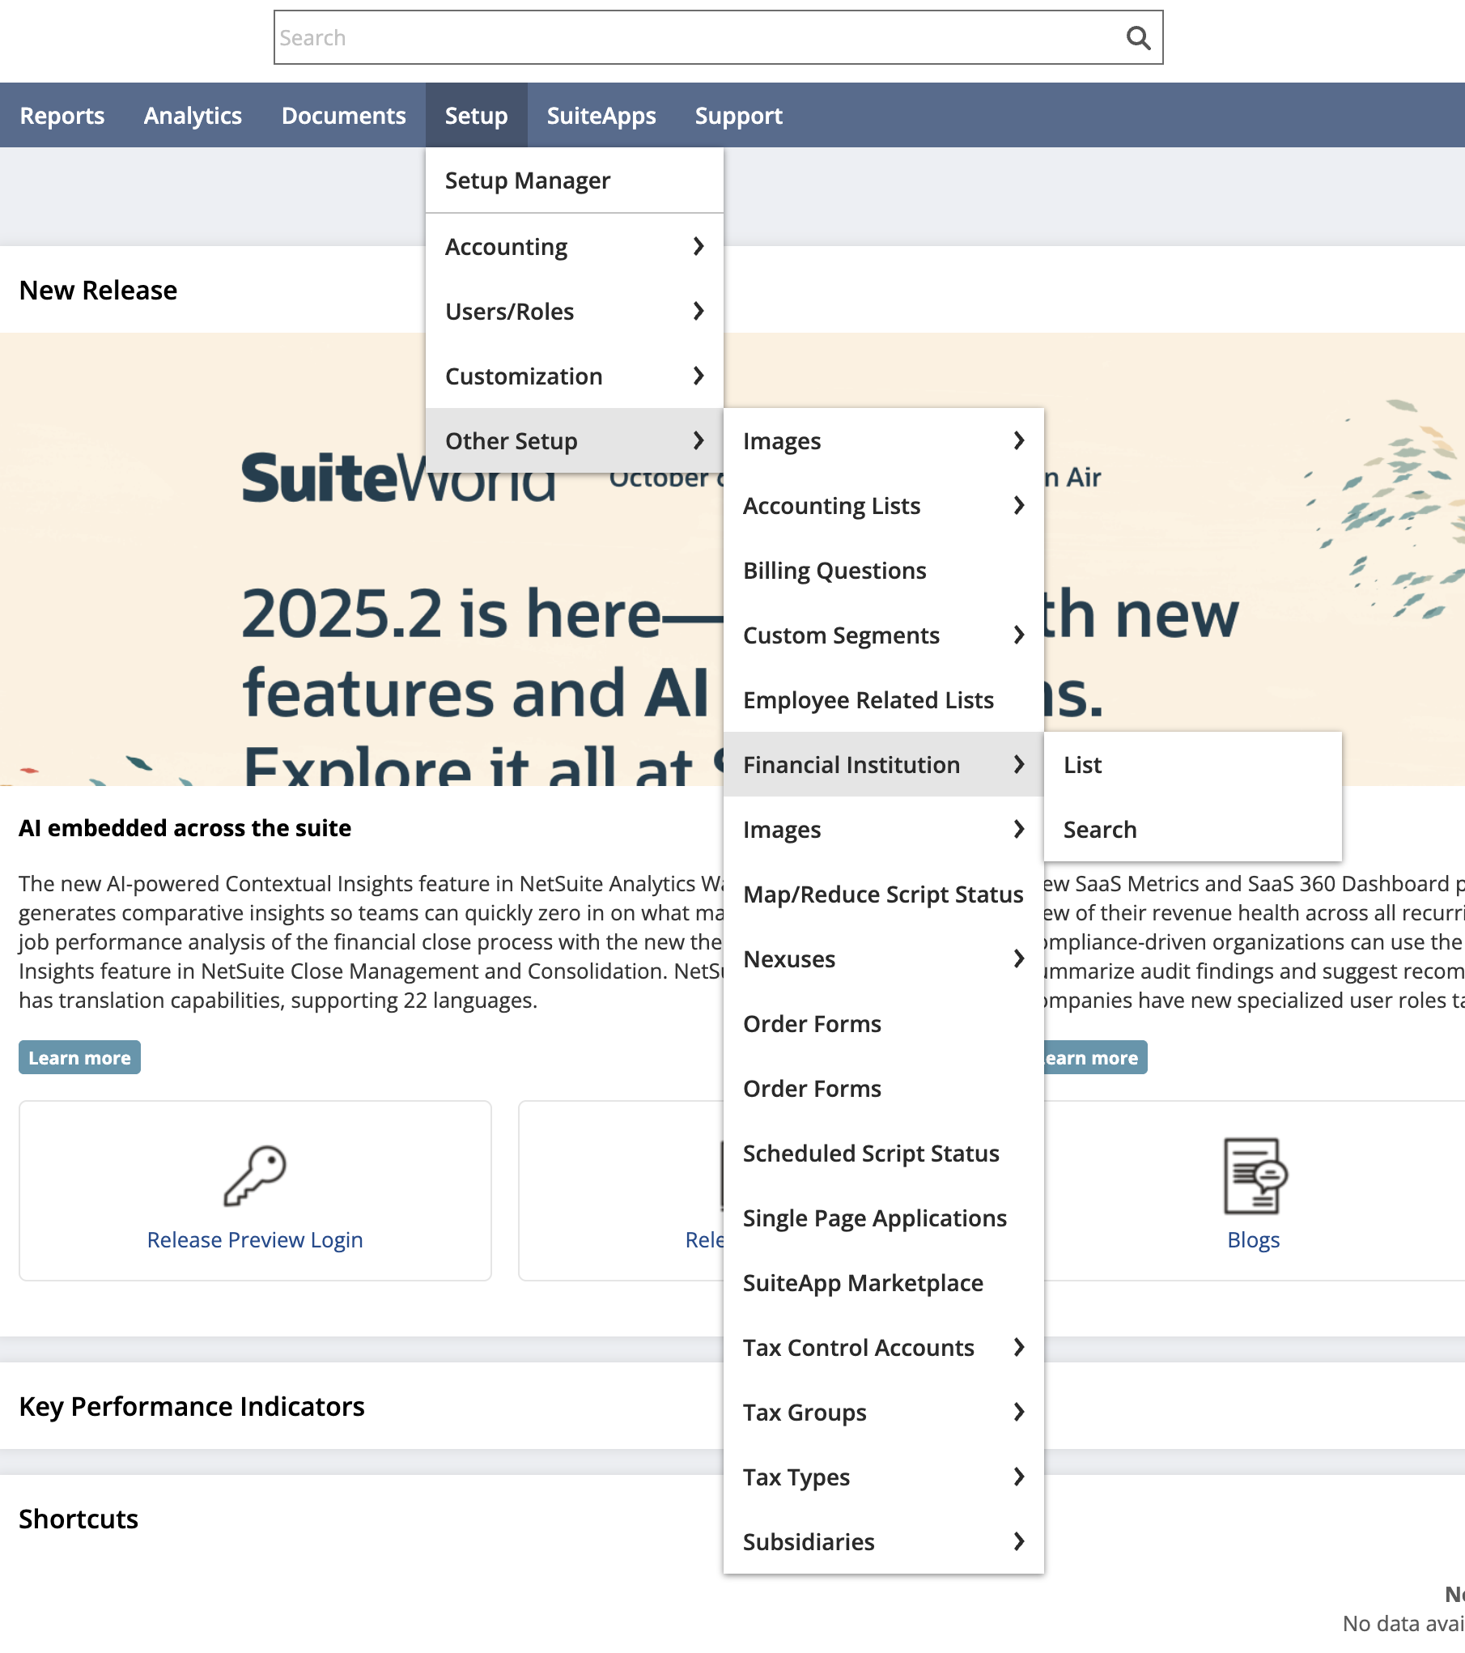Switch to the SuiteApps navigation tab
This screenshot has height=1653, width=1465.
[x=601, y=116]
